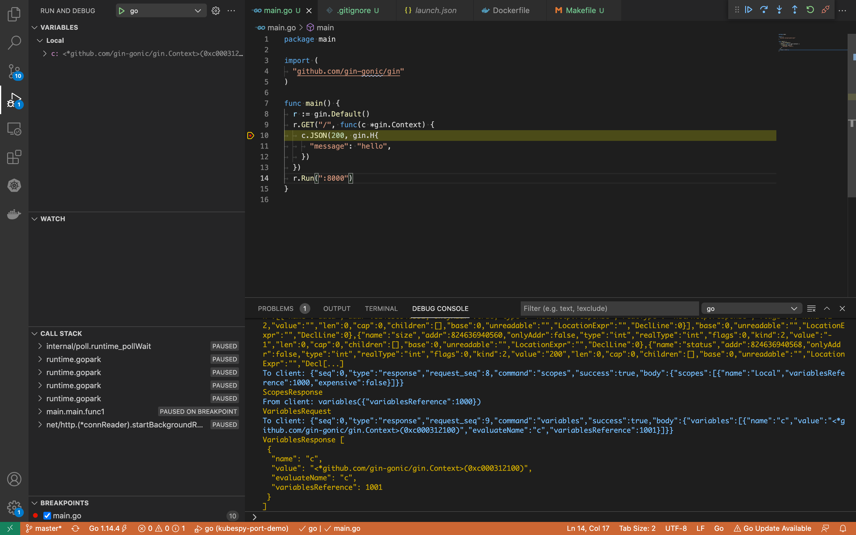The height and width of the screenshot is (535, 856).
Task: Switch to the TERMINAL panel tab
Action: point(381,309)
